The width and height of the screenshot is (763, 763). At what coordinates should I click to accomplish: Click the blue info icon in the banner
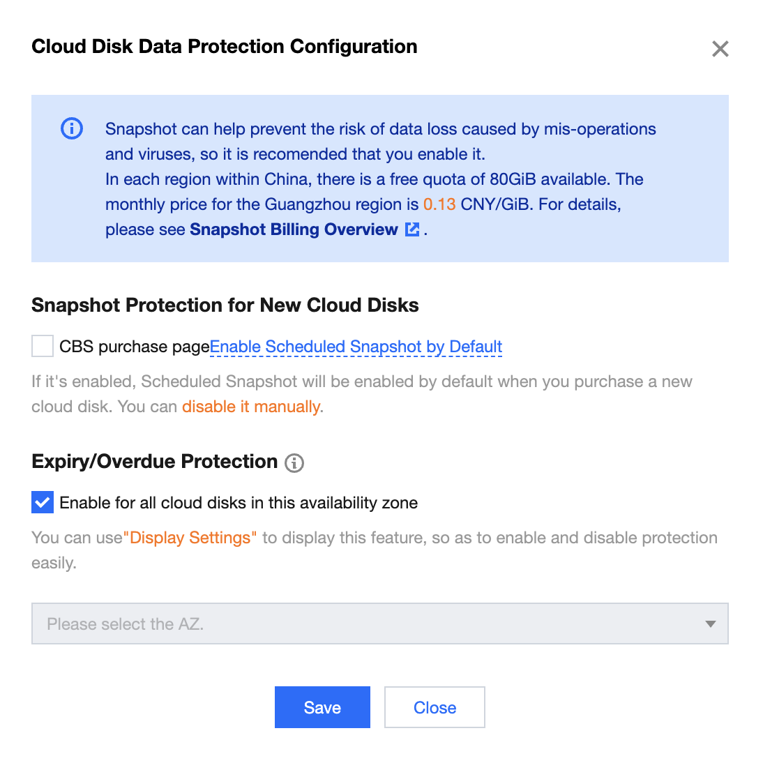pyautogui.click(x=72, y=129)
